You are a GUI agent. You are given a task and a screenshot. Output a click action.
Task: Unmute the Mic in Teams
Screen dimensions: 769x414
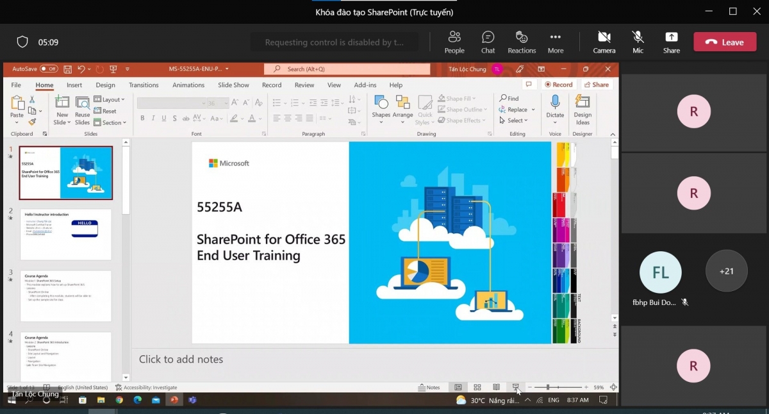tap(638, 42)
